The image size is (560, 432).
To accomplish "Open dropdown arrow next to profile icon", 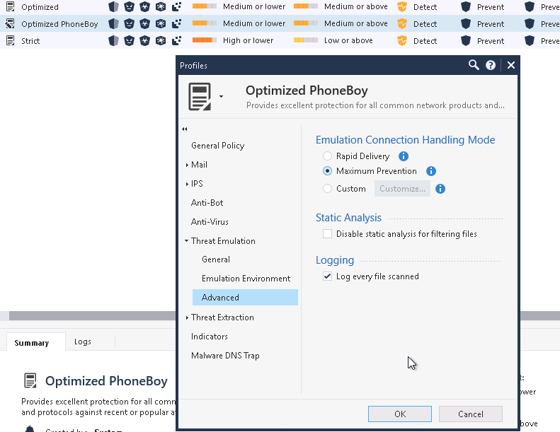I will coord(221,97).
